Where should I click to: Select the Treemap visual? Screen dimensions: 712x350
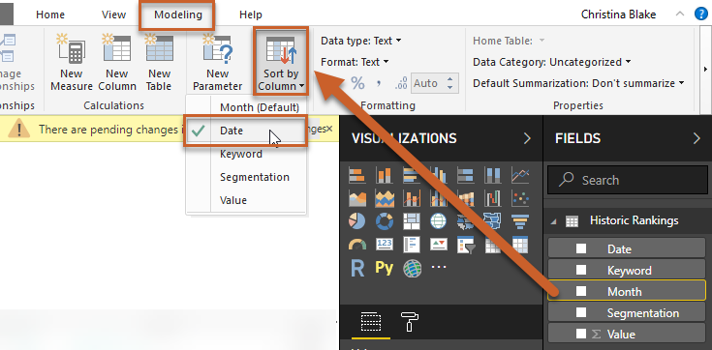point(412,221)
